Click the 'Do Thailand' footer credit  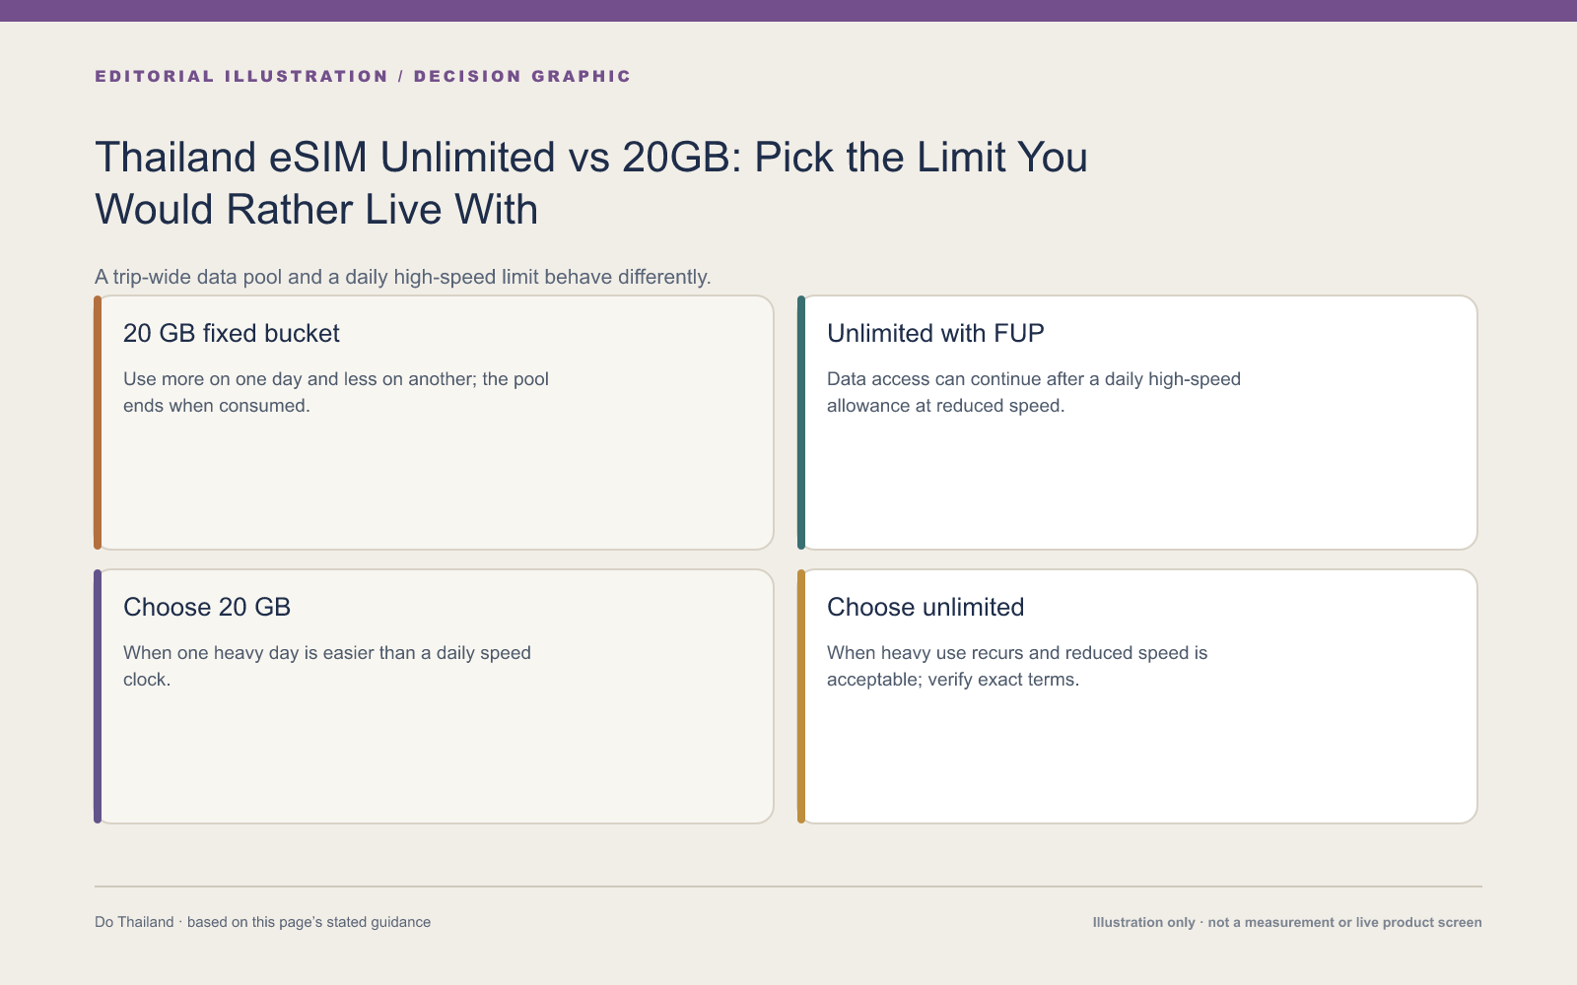262,922
